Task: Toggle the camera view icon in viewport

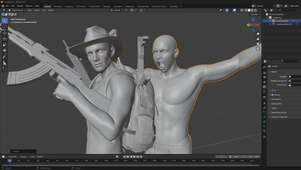Action: (257, 43)
